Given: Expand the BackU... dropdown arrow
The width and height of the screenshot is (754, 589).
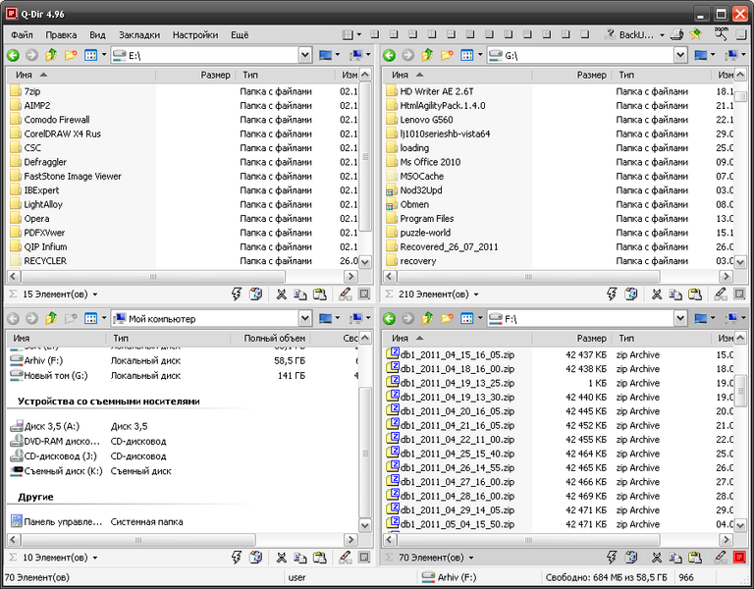Looking at the screenshot, I should (x=662, y=35).
